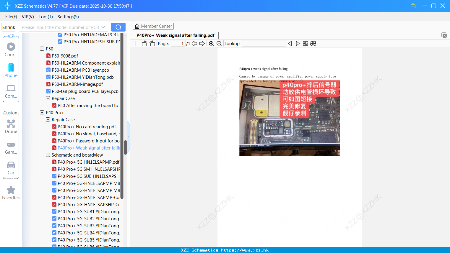Open P40 Pro+ 5G-SUB1 YiDianTong file

pyautogui.click(x=86, y=211)
